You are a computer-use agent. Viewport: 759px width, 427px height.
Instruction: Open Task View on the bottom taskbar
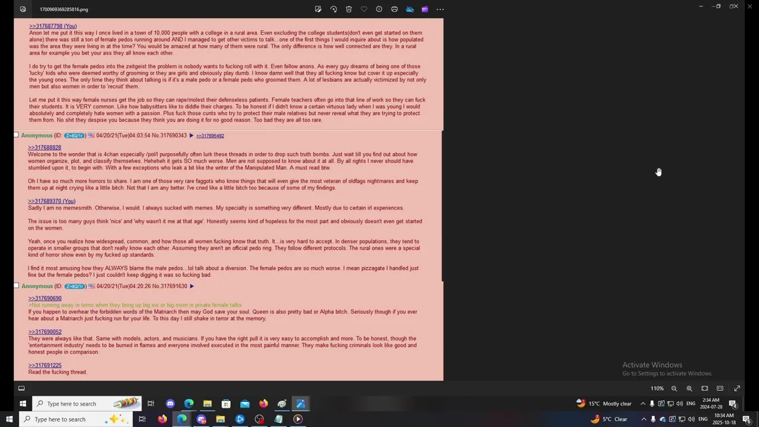pos(142,419)
